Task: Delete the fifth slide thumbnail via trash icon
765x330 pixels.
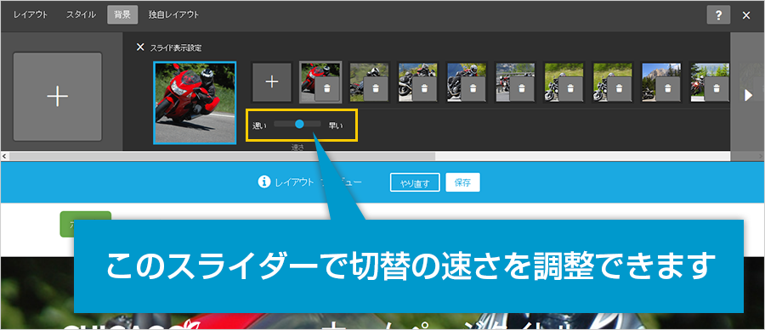Action: pos(522,88)
